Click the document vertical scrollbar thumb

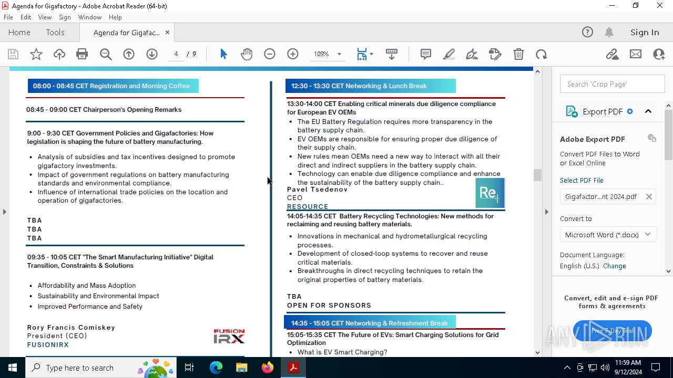coord(537,175)
